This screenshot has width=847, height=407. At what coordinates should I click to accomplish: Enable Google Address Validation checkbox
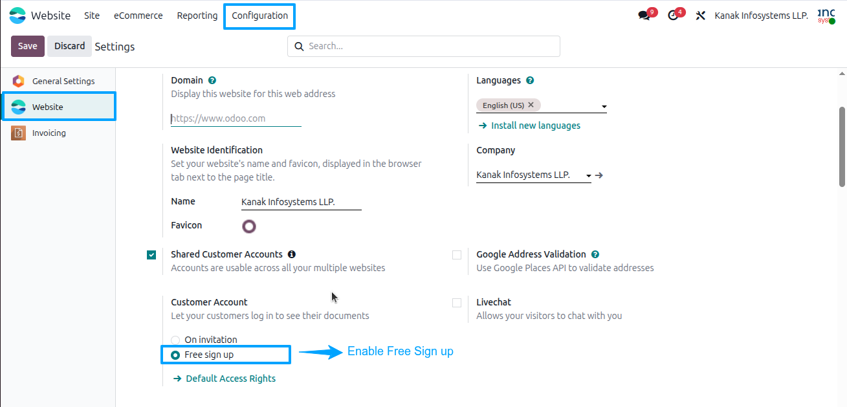pyautogui.click(x=457, y=255)
